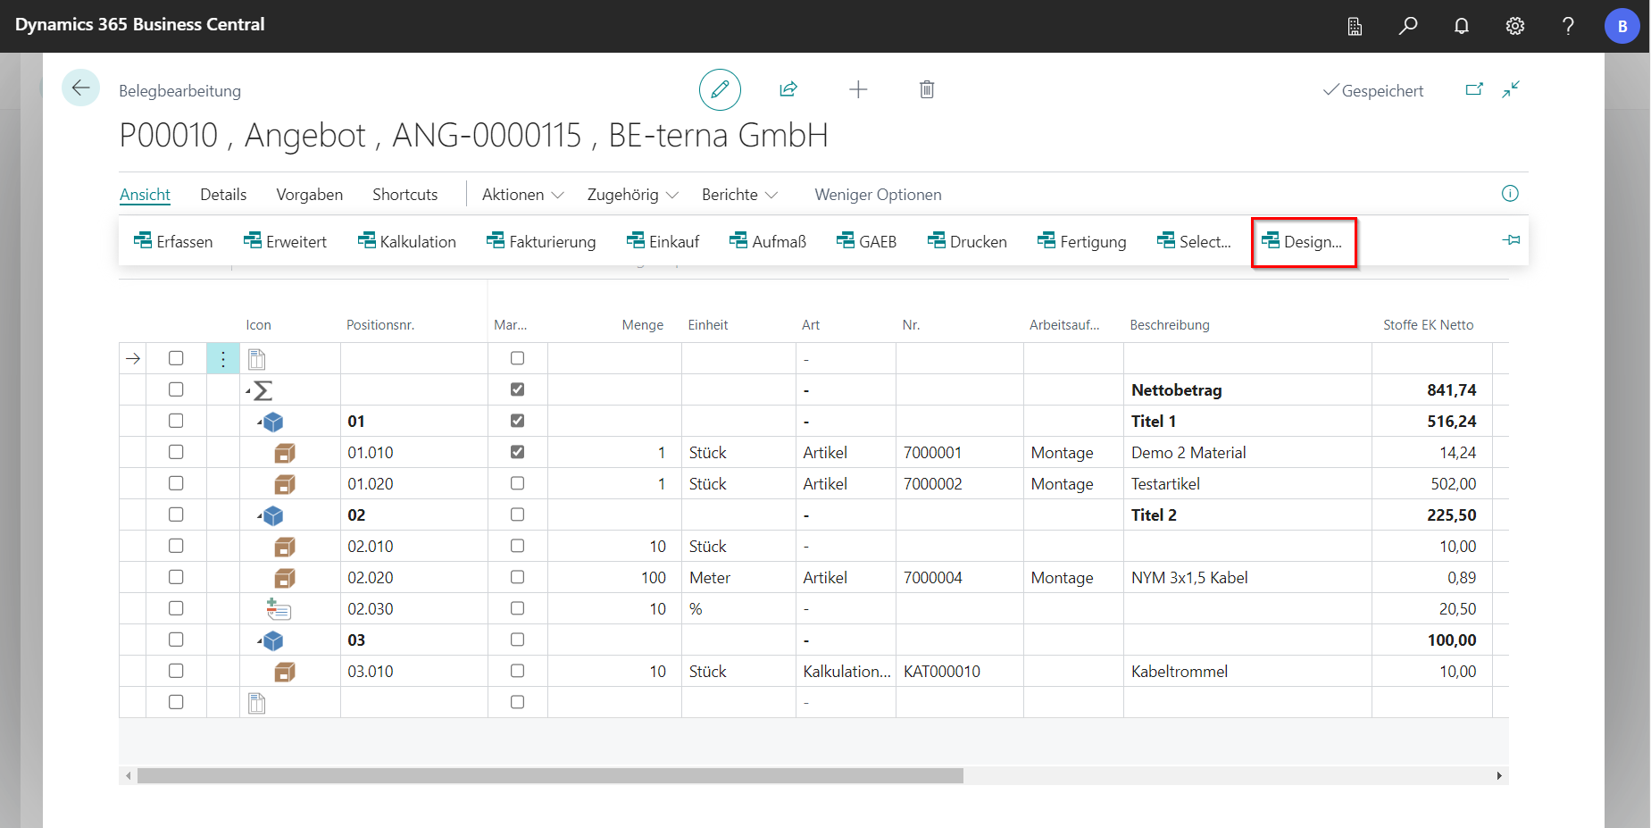Open the notifications bell
The image size is (1651, 828).
(x=1461, y=26)
